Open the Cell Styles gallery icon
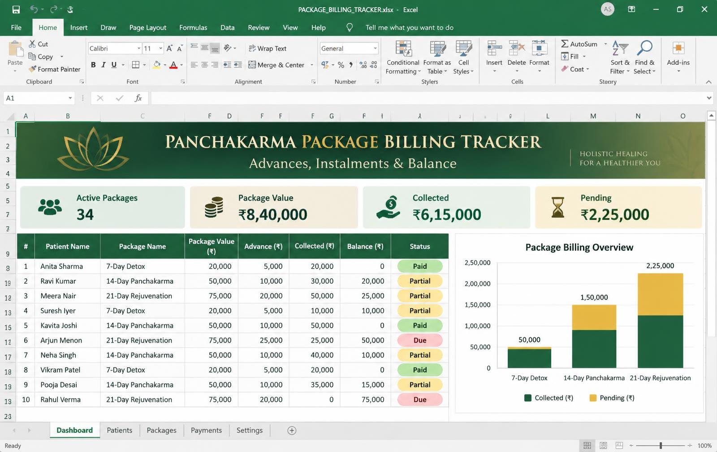This screenshot has width=717, height=452. (x=463, y=48)
